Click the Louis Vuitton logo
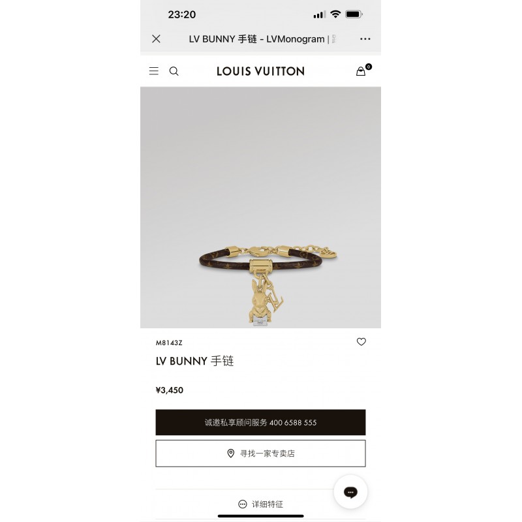The width and height of the screenshot is (522, 522). (x=260, y=71)
